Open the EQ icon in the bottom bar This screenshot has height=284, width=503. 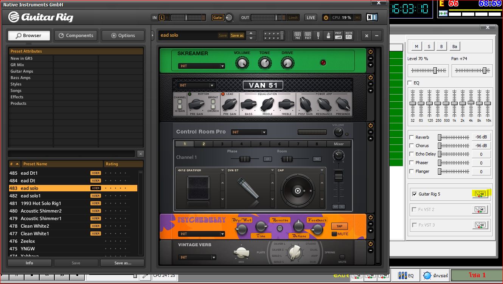(405, 276)
